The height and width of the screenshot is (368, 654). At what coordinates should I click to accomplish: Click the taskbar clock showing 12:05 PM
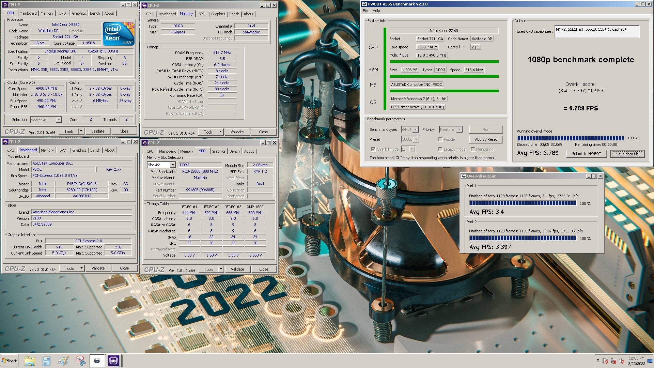tap(636, 361)
